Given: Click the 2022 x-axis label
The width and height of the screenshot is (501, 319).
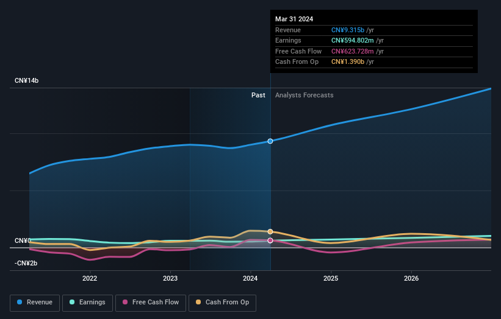Looking at the screenshot, I should point(90,279).
